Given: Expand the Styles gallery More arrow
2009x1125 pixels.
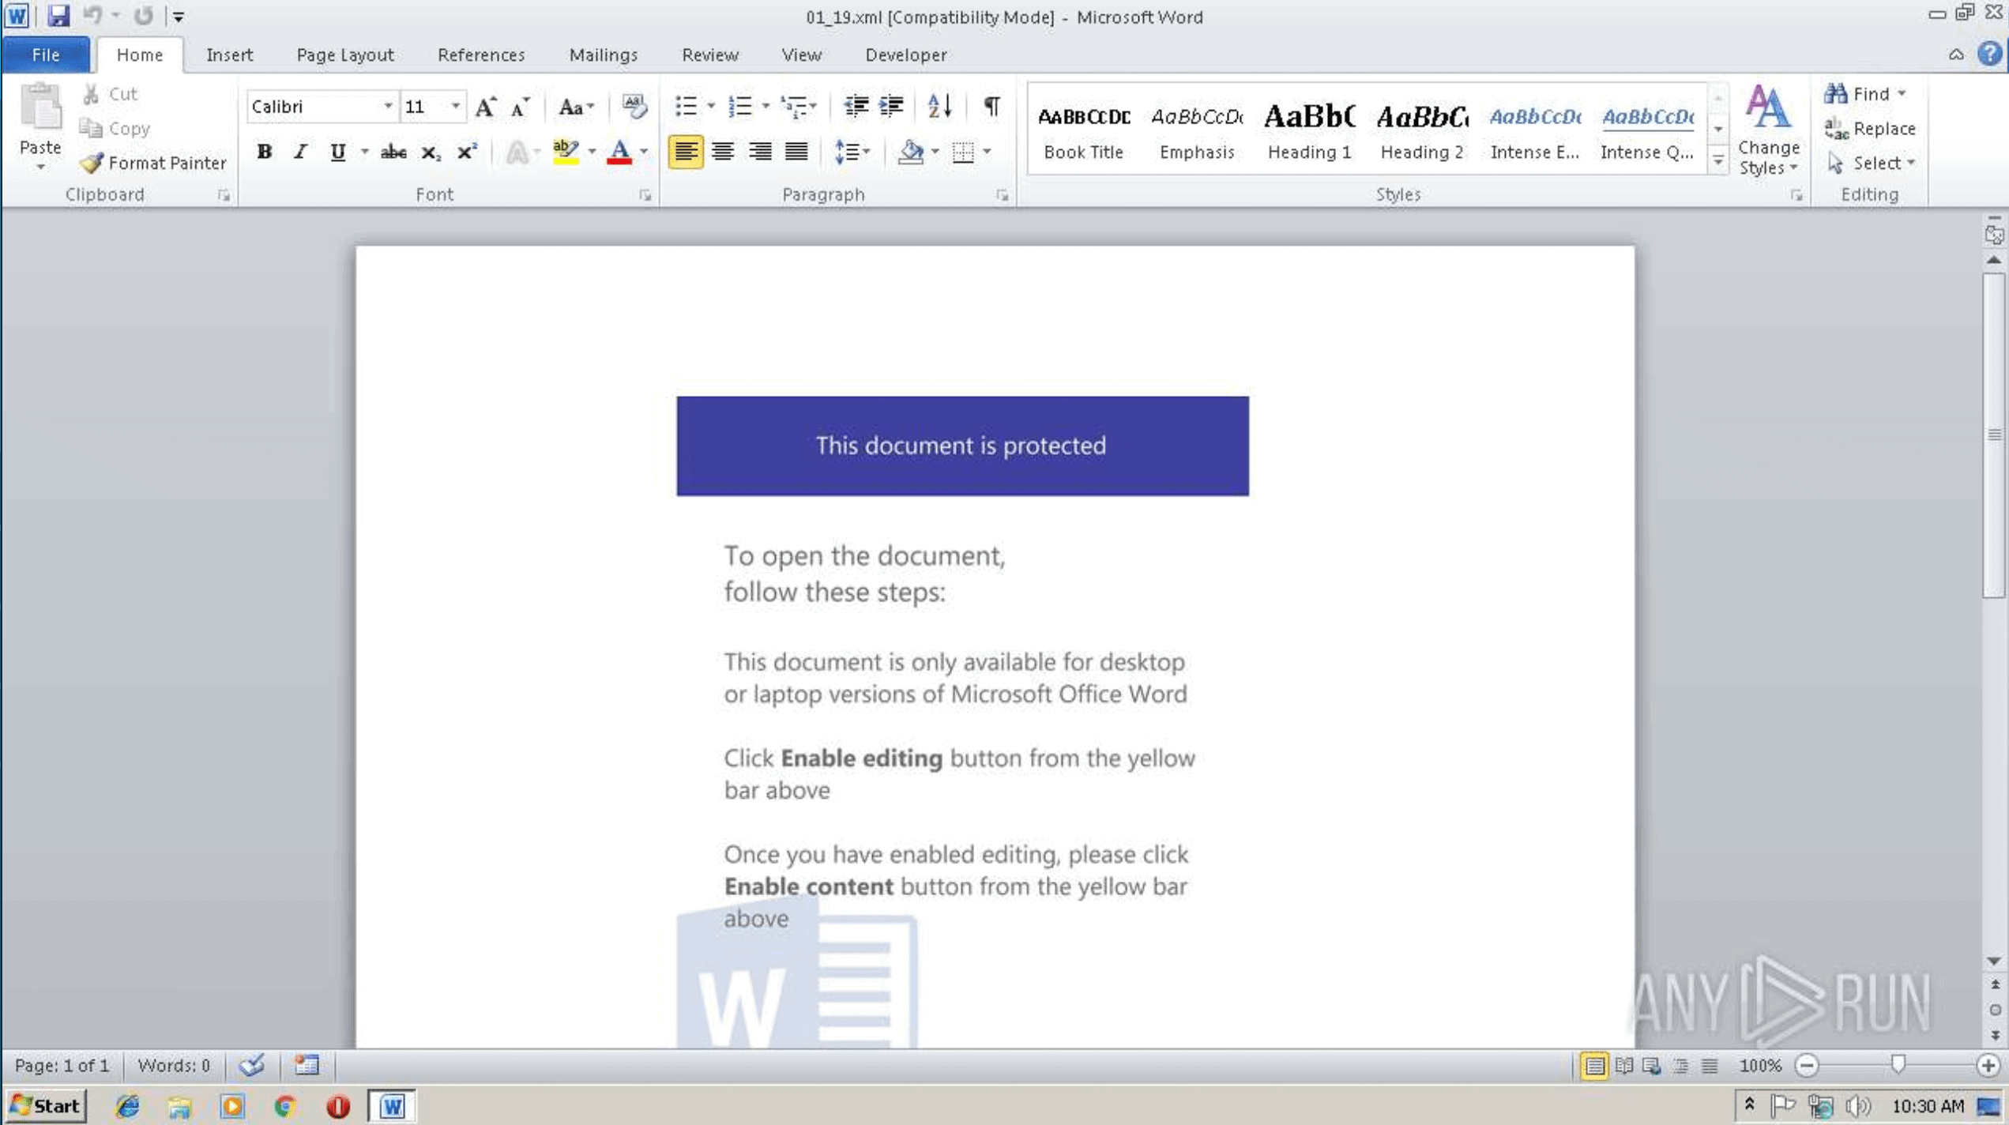Looking at the screenshot, I should point(1718,162).
